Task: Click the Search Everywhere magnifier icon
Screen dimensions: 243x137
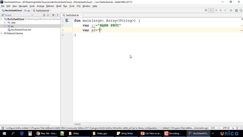Action: click(x=241, y=10)
